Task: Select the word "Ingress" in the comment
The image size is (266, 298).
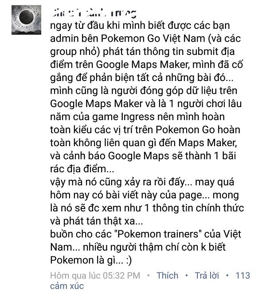Action: click(x=137, y=117)
